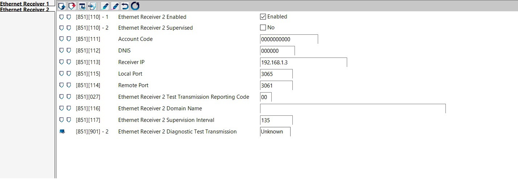The width and height of the screenshot is (518, 196).
Task: Click the [851][113] option number
Action: [x=88, y=62]
